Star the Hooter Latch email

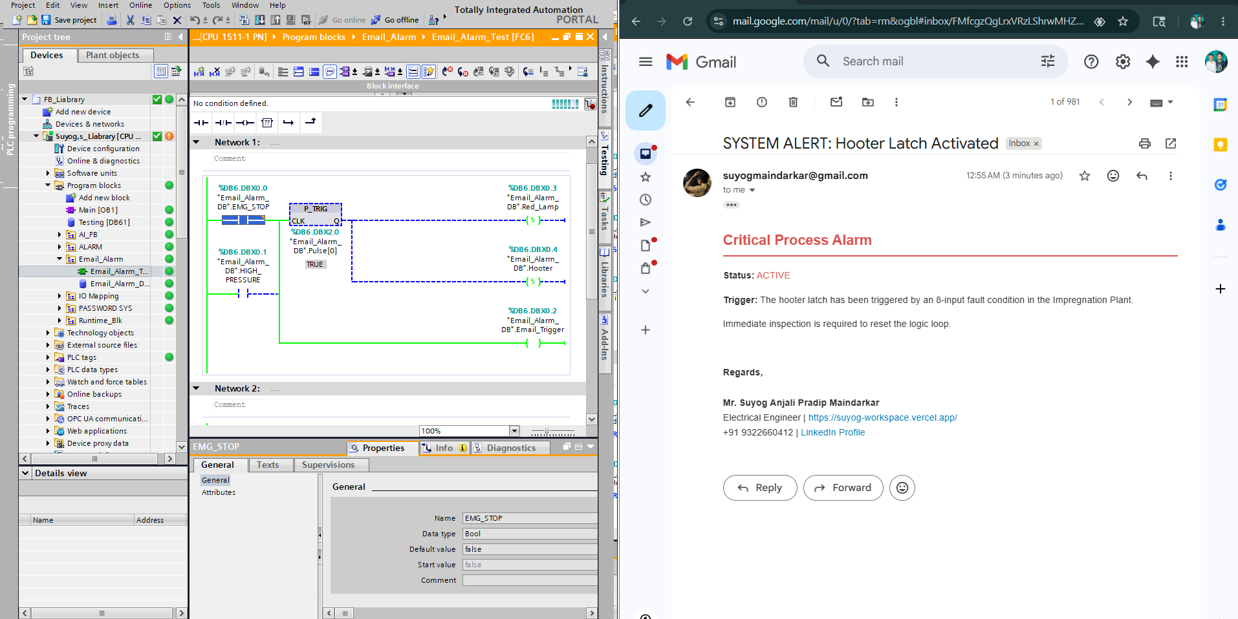point(1085,176)
